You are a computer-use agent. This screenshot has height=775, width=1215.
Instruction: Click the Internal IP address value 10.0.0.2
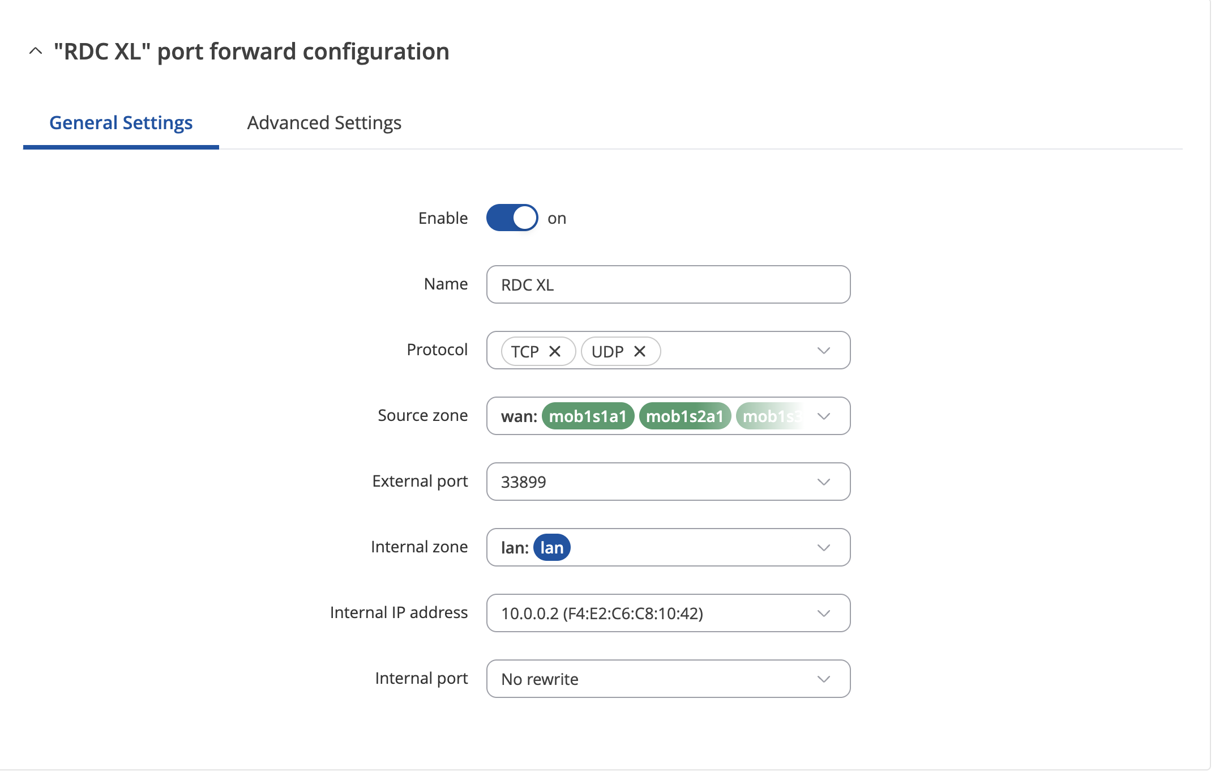602,614
